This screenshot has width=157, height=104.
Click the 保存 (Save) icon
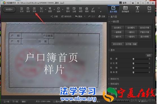click(28, 10)
